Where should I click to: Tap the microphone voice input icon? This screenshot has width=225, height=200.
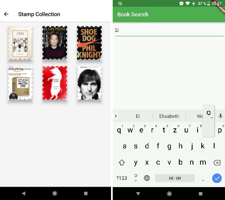220,116
